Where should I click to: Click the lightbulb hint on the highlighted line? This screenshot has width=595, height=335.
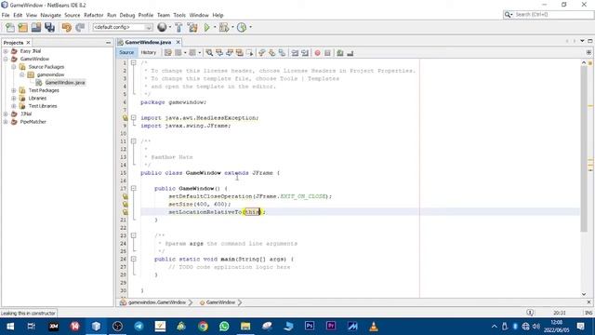(126, 212)
